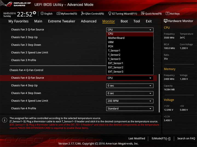Select the Monitor tab
The width and height of the screenshot is (197, 147).
(109, 21)
